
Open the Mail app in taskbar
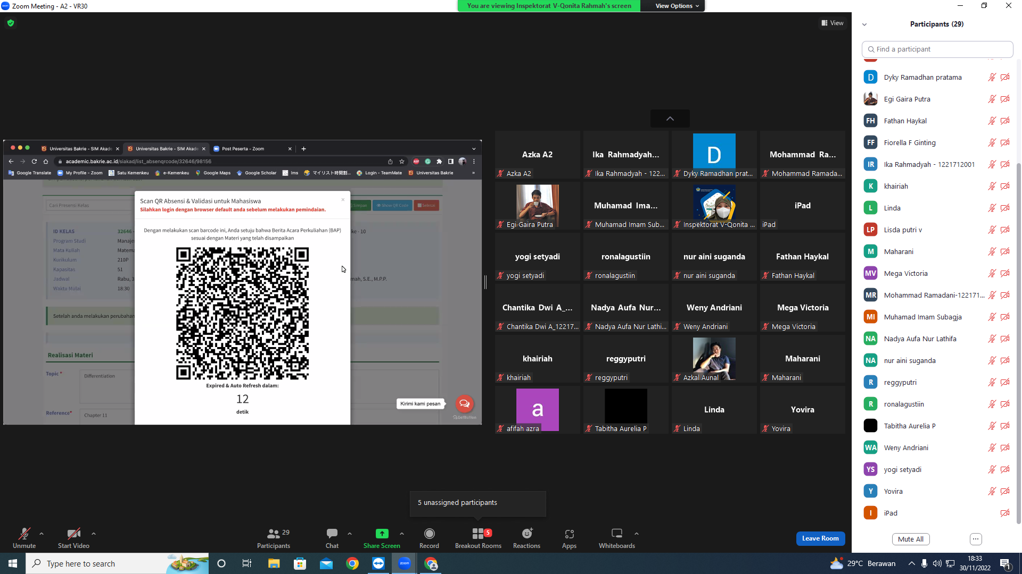click(x=326, y=563)
